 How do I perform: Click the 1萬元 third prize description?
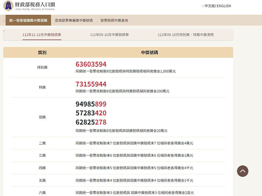coord(134,155)
